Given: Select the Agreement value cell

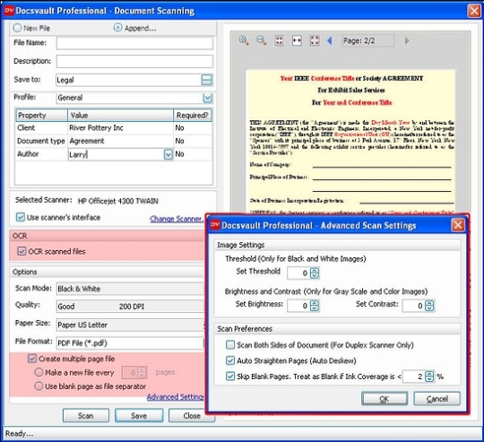Looking at the screenshot, I should tap(120, 141).
